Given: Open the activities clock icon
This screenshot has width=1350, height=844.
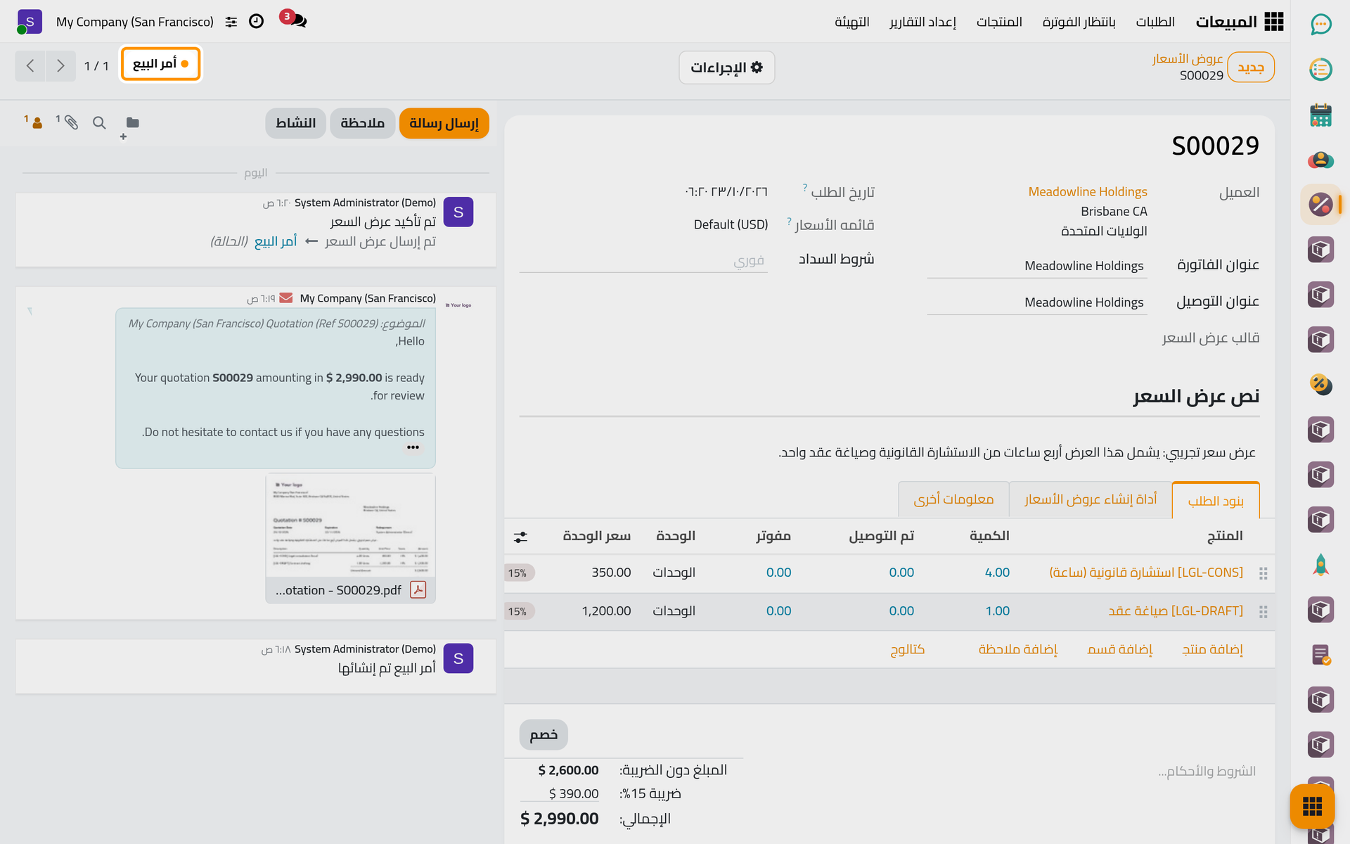Looking at the screenshot, I should [257, 21].
